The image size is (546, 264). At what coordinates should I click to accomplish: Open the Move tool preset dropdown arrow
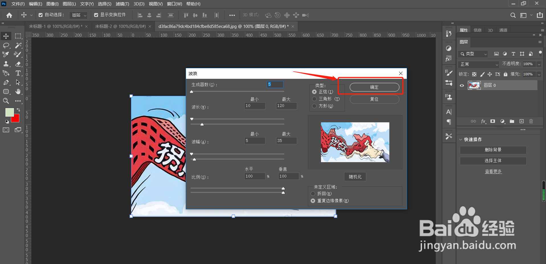[31, 15]
